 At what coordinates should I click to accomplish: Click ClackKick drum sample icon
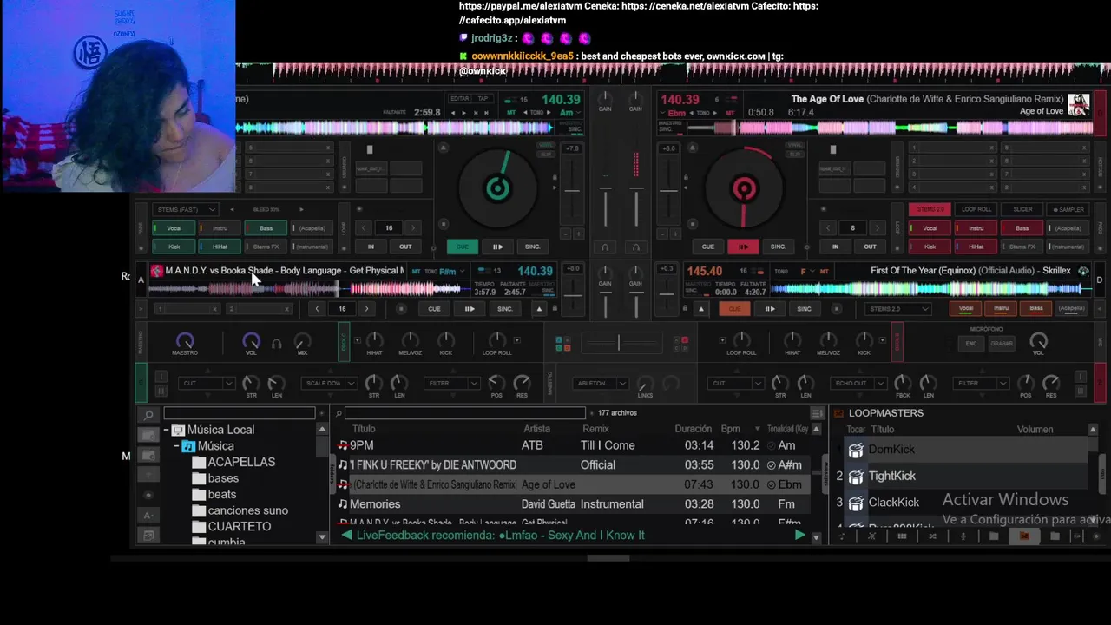(856, 503)
